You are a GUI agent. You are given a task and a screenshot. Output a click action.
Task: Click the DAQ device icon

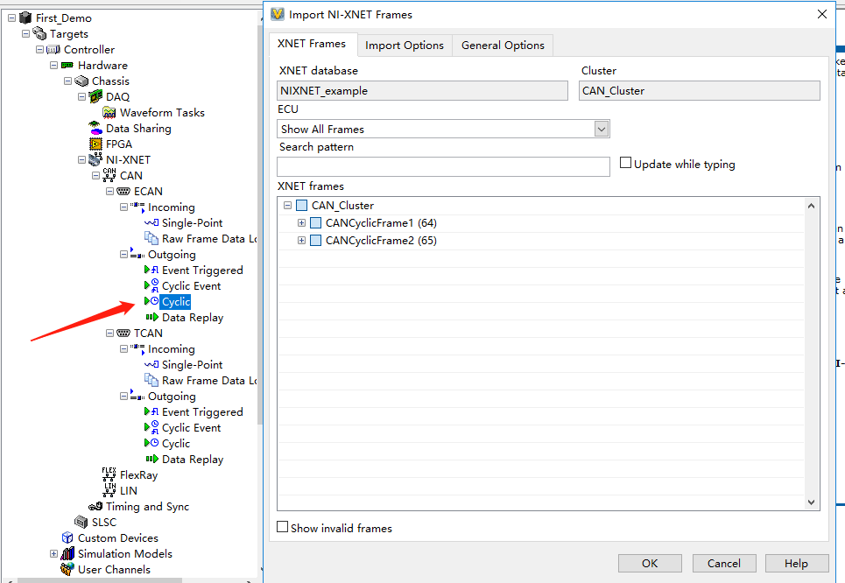coord(95,96)
